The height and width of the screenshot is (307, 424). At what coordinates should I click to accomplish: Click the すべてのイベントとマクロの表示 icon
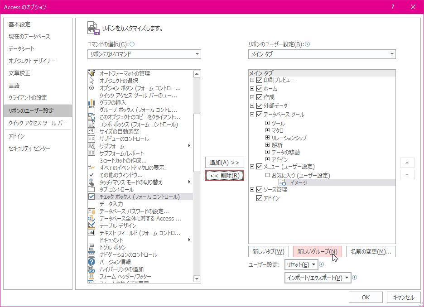(92, 168)
